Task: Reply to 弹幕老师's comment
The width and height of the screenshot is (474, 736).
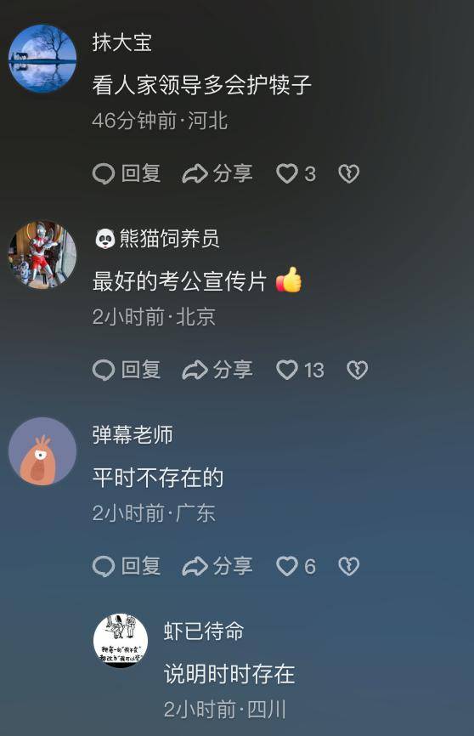Action: pos(127,566)
